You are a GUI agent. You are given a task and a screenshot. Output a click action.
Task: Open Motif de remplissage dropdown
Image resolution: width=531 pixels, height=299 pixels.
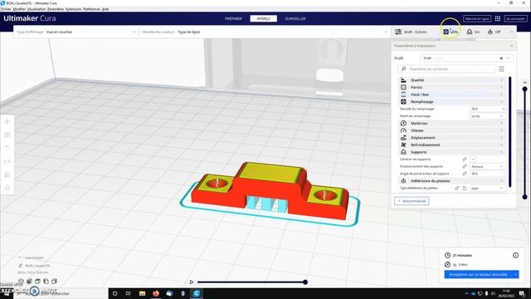(x=488, y=116)
